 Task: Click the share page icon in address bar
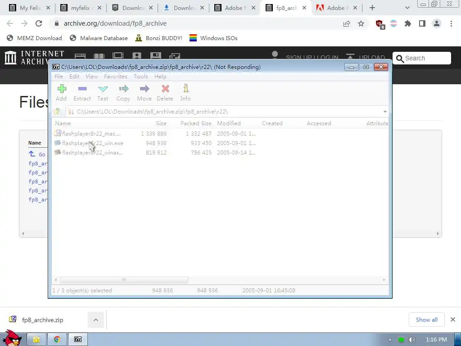tap(347, 23)
